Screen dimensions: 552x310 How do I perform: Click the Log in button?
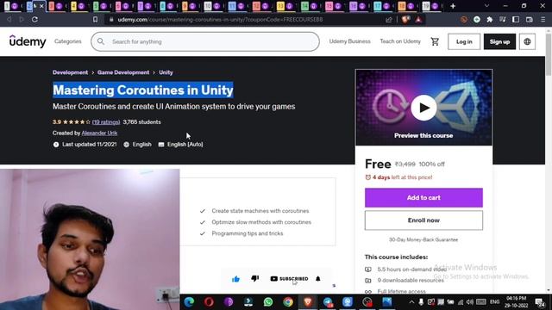pos(464,41)
